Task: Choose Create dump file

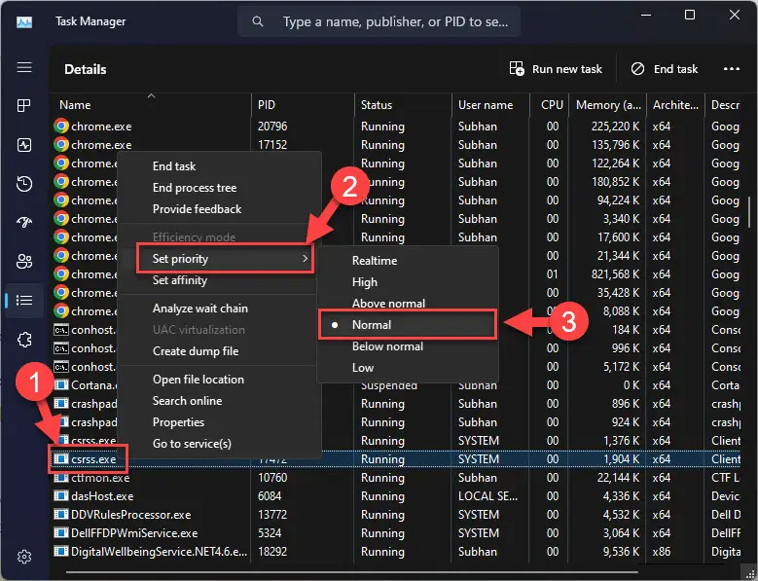Action: pos(220,351)
